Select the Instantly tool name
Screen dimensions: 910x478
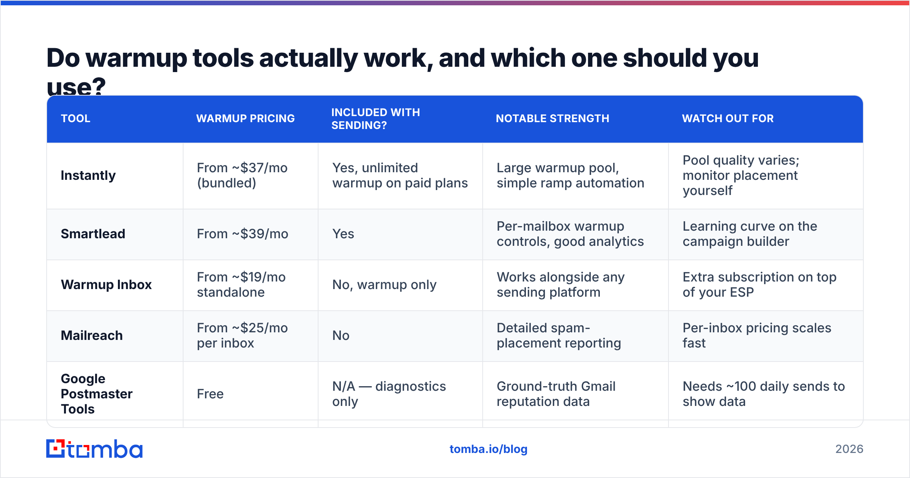pyautogui.click(x=88, y=175)
